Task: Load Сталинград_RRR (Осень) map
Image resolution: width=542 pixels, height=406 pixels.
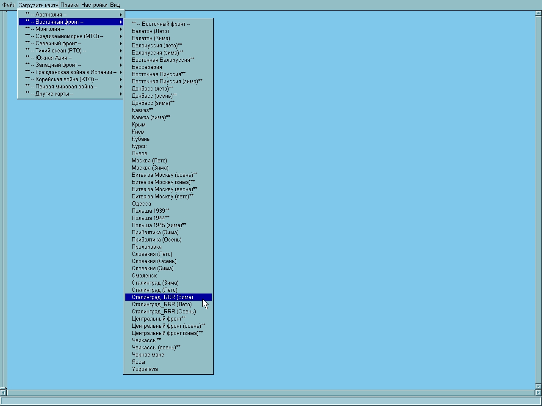Action: tap(169, 312)
